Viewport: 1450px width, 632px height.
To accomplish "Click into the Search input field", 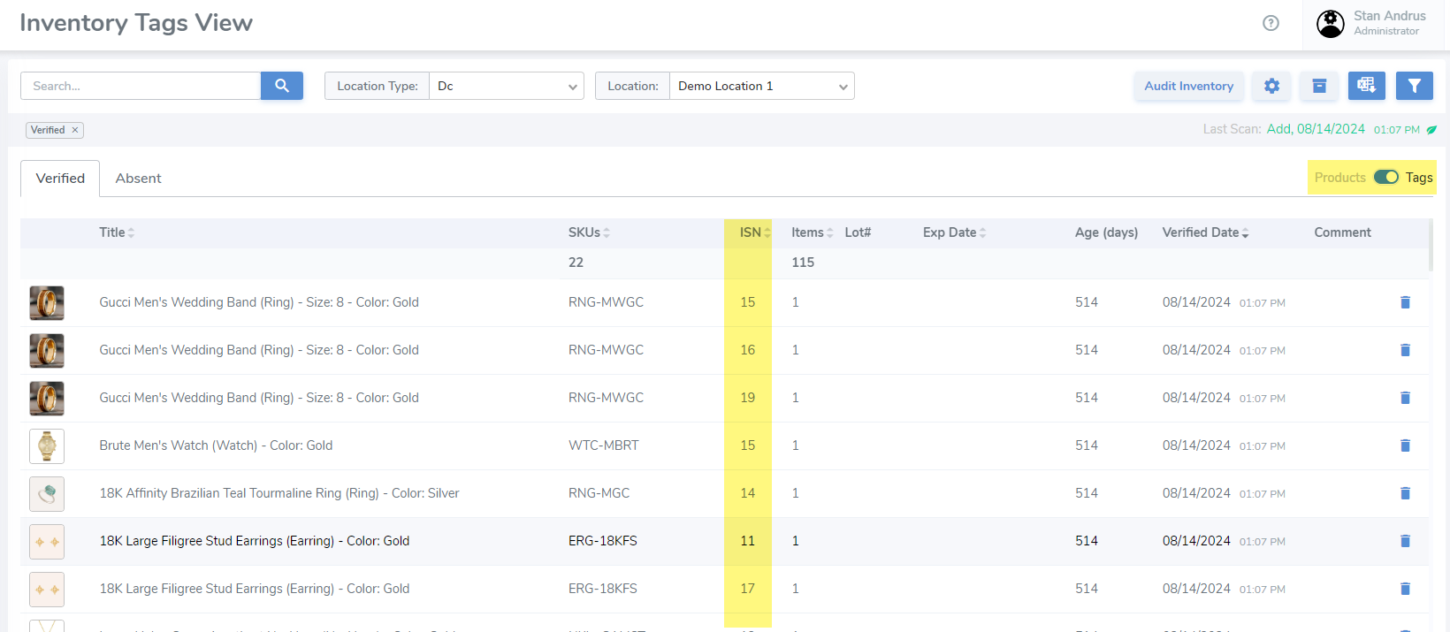I will point(141,86).
